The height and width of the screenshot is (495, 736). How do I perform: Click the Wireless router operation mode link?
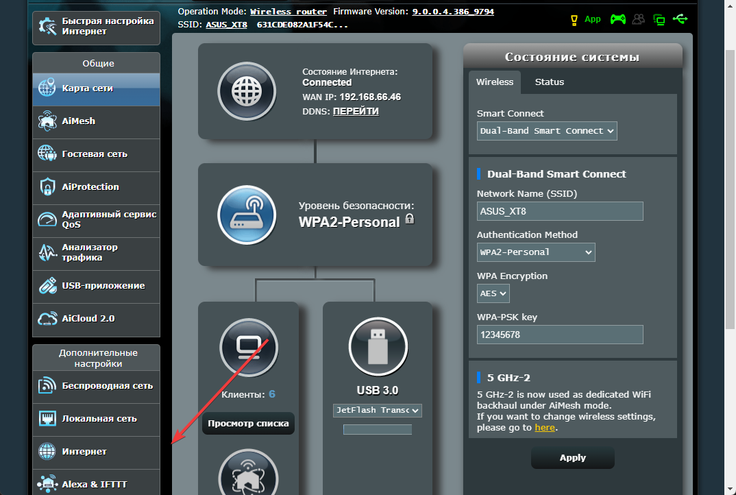[x=289, y=12]
